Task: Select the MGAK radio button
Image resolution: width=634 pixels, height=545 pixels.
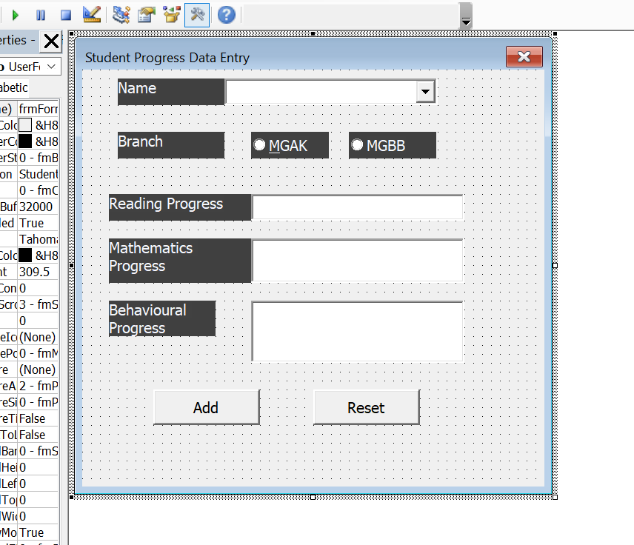Action: click(259, 144)
